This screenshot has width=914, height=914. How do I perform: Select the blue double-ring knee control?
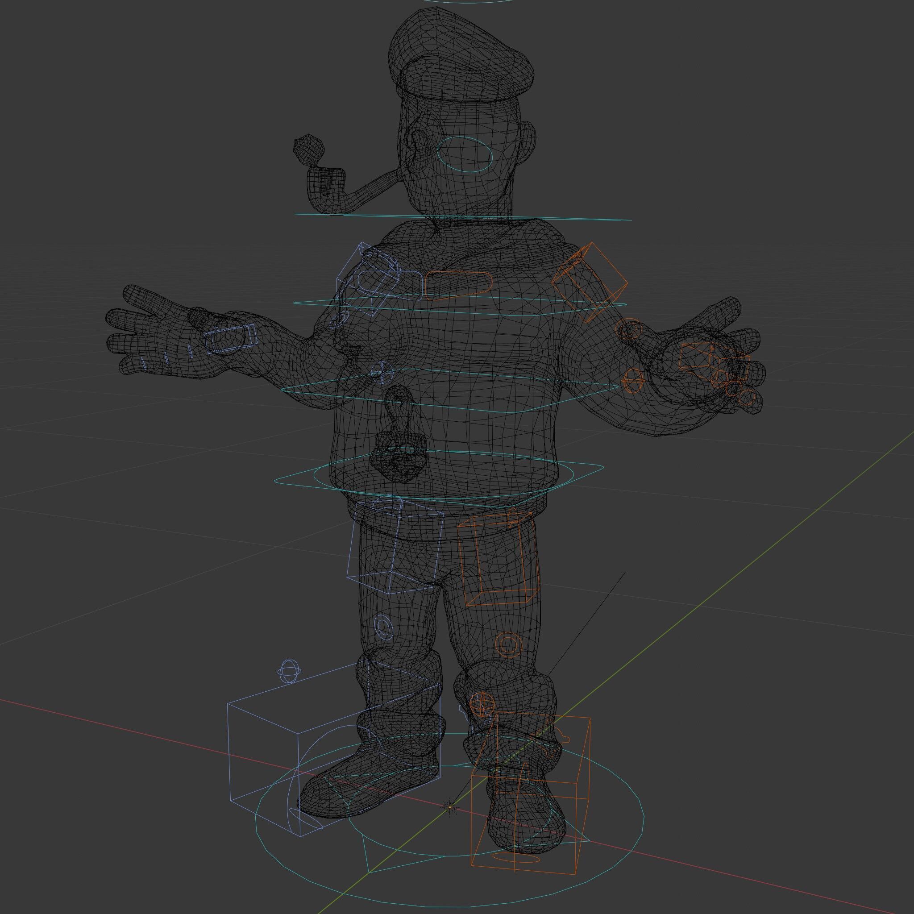pyautogui.click(x=383, y=628)
